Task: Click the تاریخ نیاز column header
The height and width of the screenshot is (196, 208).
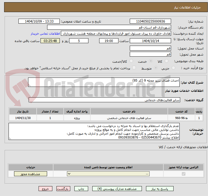Action: pos(23,111)
